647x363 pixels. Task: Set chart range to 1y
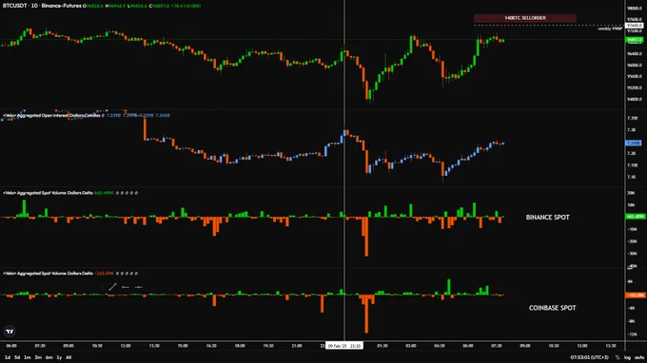[59, 357]
